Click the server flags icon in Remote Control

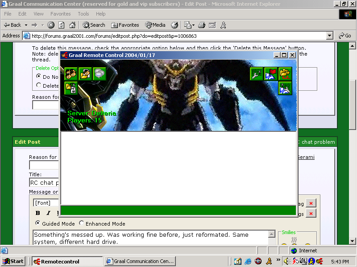271,74
